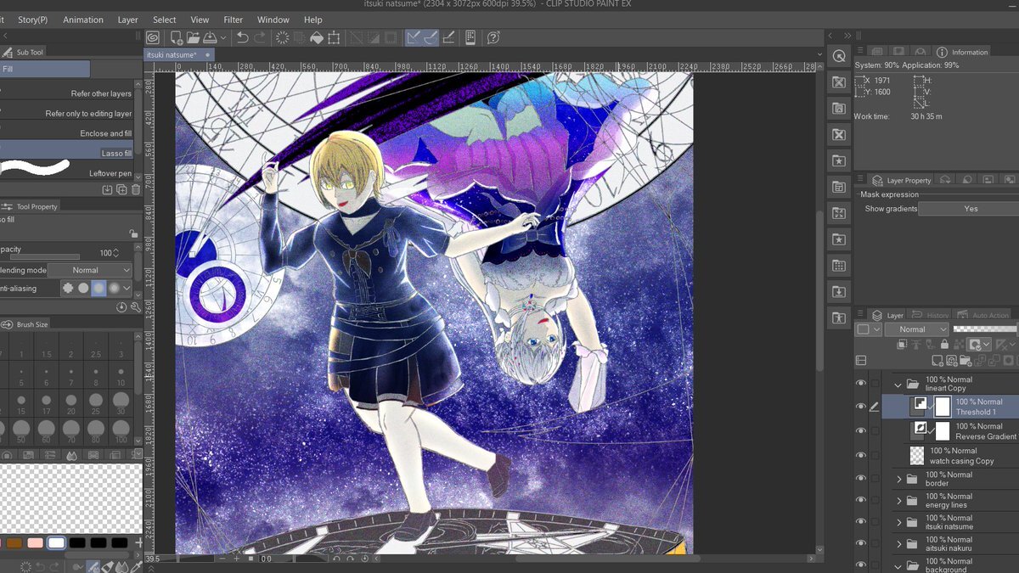Viewport: 1019px width, 573px height.
Task: Click the delete sub tool trash icon
Action: click(x=135, y=189)
